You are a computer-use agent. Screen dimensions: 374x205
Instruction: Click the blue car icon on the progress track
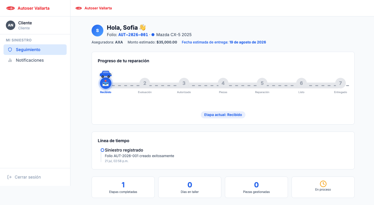point(106,74)
